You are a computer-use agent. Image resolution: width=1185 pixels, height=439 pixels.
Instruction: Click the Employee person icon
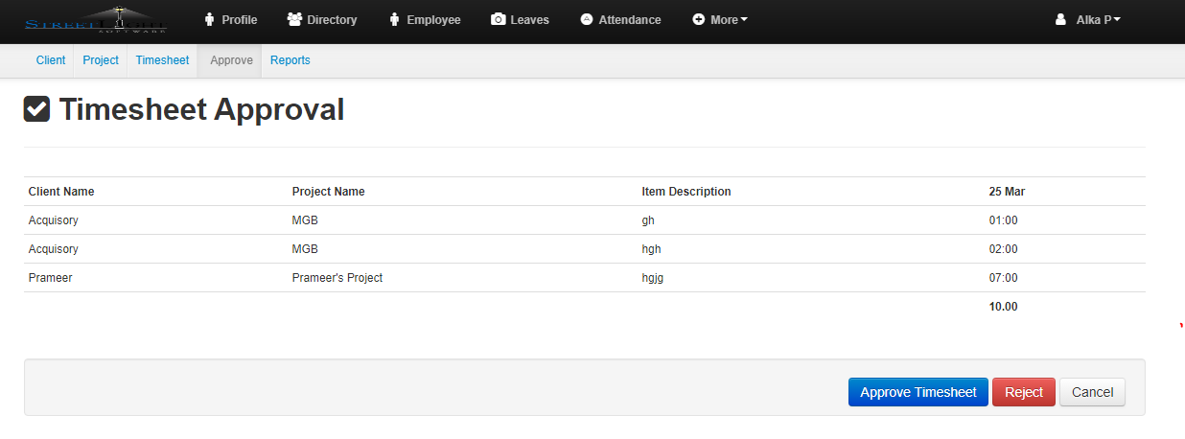pyautogui.click(x=394, y=20)
